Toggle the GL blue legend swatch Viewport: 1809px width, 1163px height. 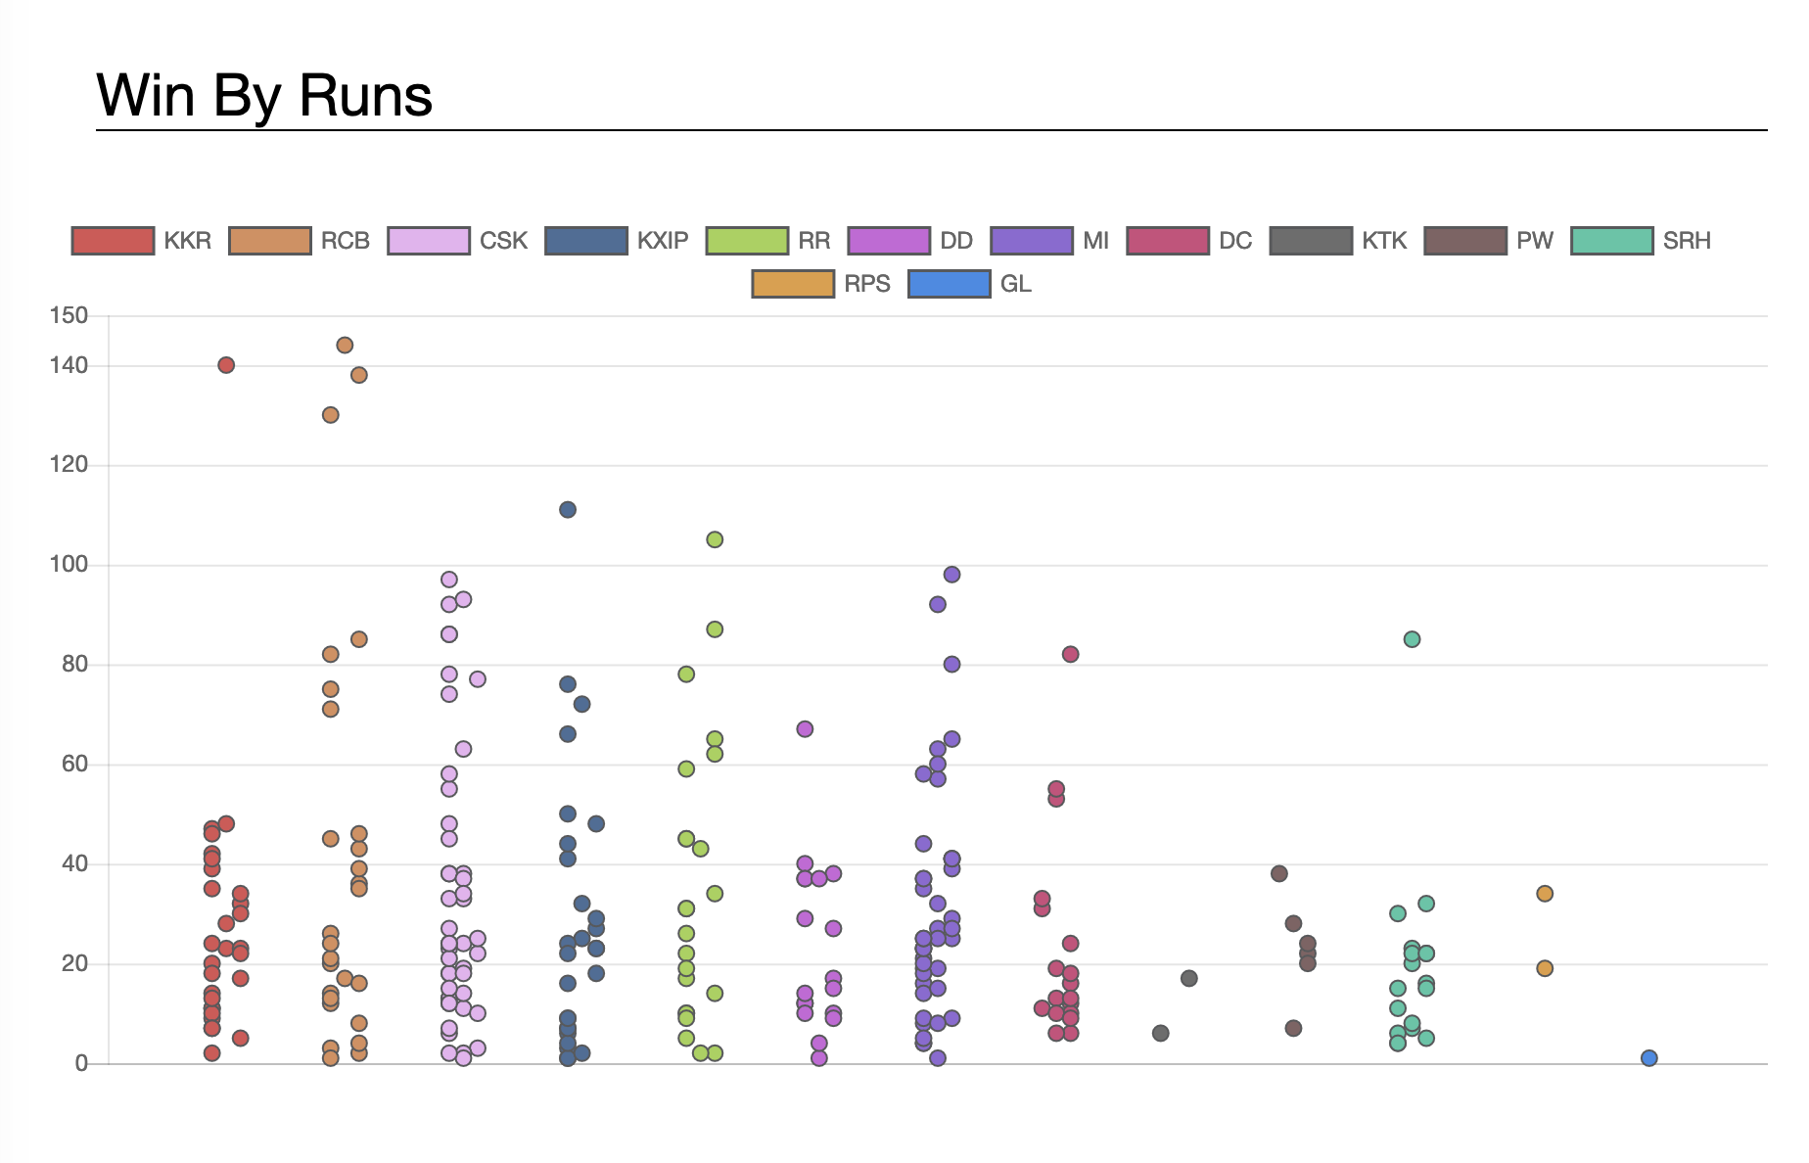(x=950, y=284)
